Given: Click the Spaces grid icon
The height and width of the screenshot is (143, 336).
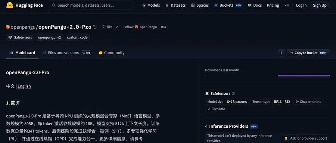Looking at the screenshot, I should tap(193, 5).
